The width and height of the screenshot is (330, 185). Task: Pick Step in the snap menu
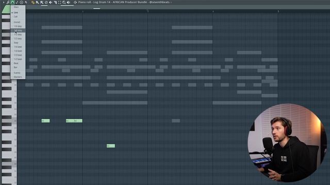click(18, 43)
